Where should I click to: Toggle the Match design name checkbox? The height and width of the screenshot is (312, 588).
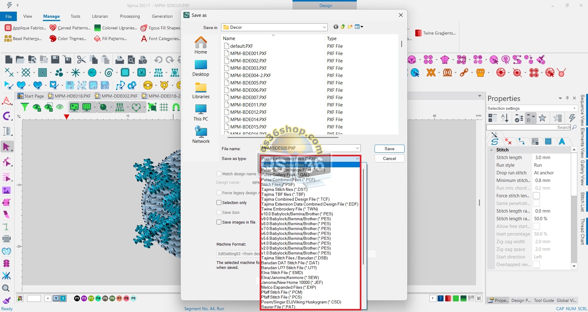219,174
